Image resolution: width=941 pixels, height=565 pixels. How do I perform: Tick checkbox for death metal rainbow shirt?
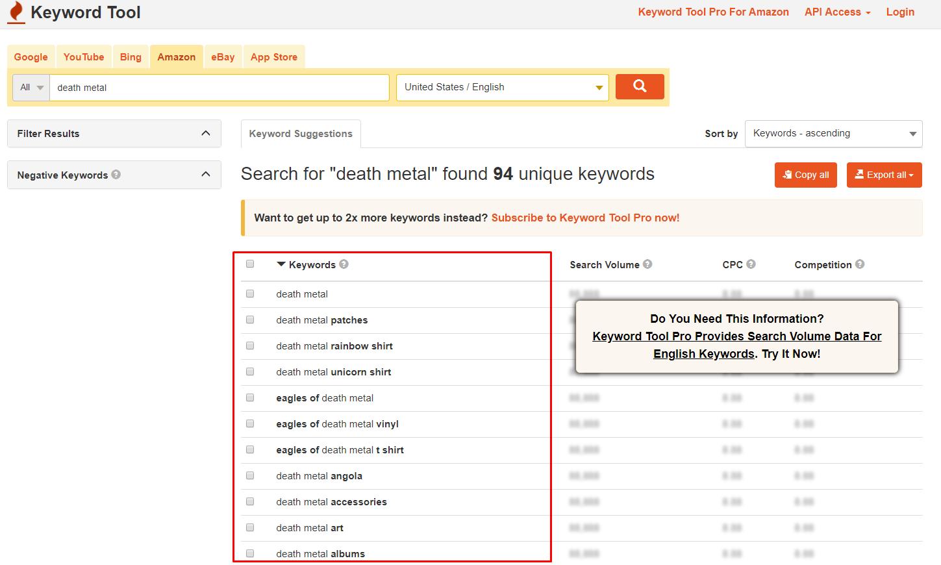(250, 345)
